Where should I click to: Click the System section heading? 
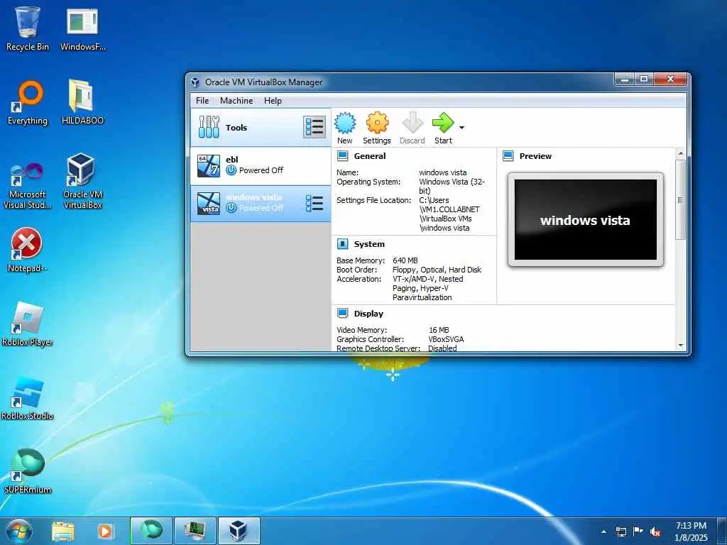pyautogui.click(x=369, y=244)
